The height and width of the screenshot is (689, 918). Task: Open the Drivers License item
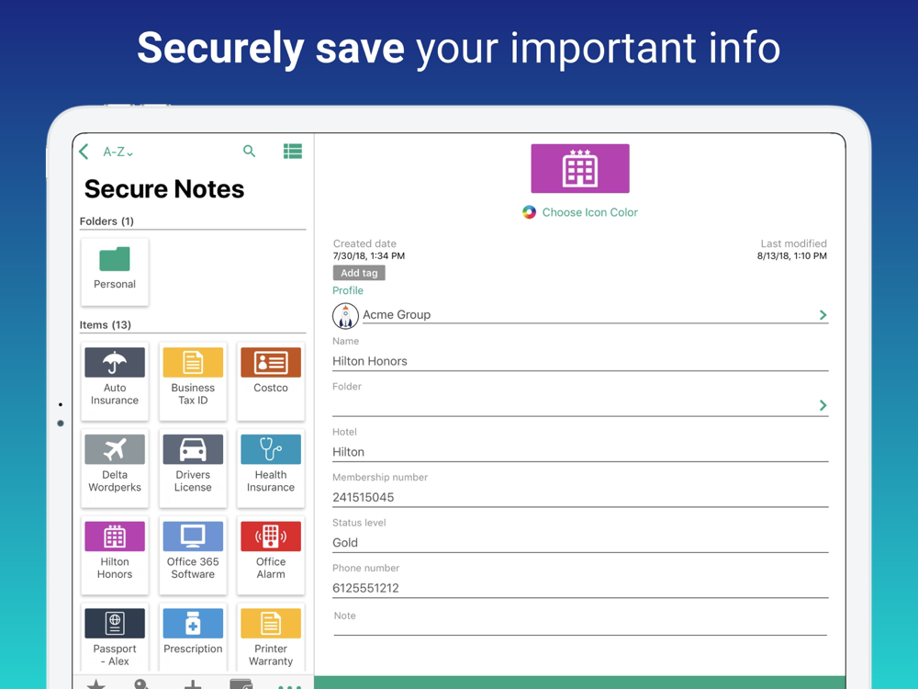click(193, 469)
